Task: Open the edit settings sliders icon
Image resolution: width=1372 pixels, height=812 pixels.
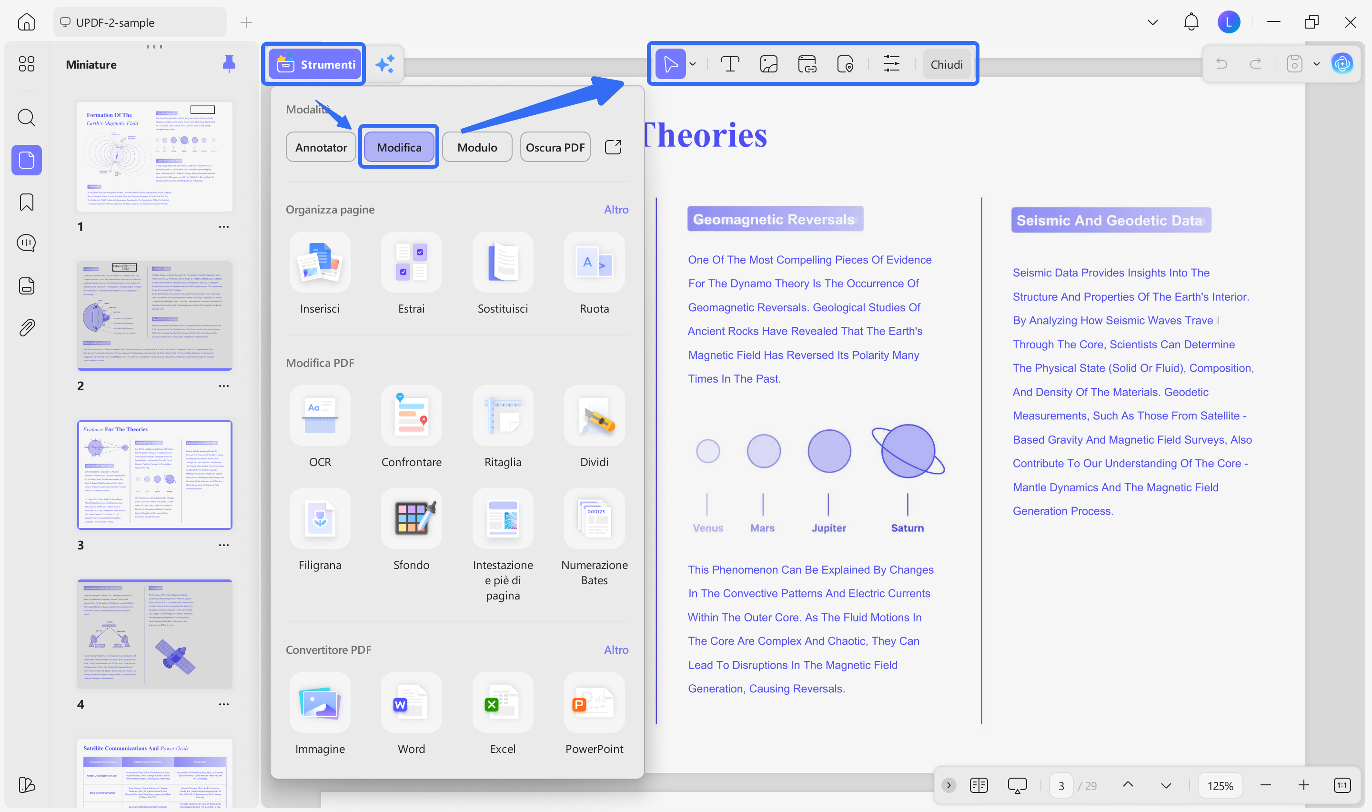Action: [891, 64]
